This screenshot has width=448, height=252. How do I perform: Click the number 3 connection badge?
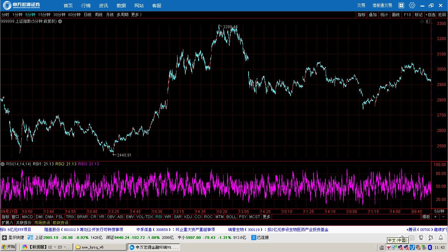pyautogui.click(x=254, y=238)
